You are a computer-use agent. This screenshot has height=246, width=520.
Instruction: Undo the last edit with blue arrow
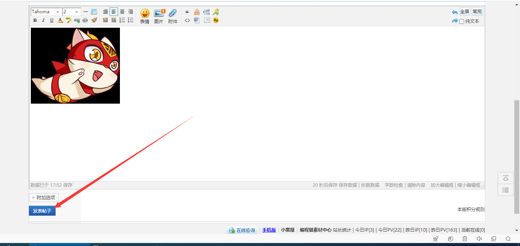click(455, 12)
